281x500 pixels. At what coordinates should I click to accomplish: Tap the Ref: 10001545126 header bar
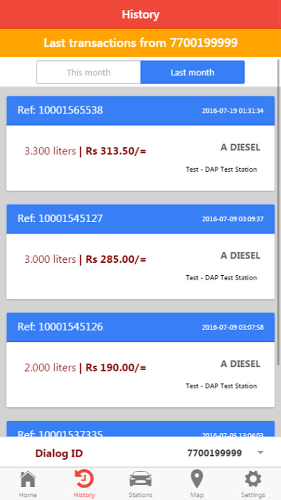(141, 327)
